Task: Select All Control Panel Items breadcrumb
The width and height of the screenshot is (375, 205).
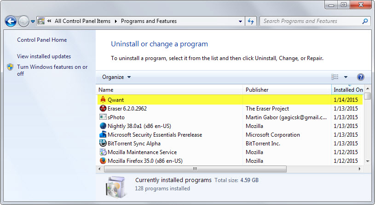Action: [x=82, y=21]
